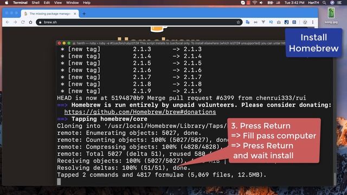Open the Wi-Fi status menu
Screen dimensions: 347x195
click(255, 3)
